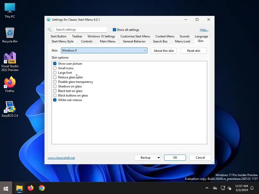This screenshot has width=259, height=194.
Task: Switch to Start Menu Style tab
Action: 62,41
